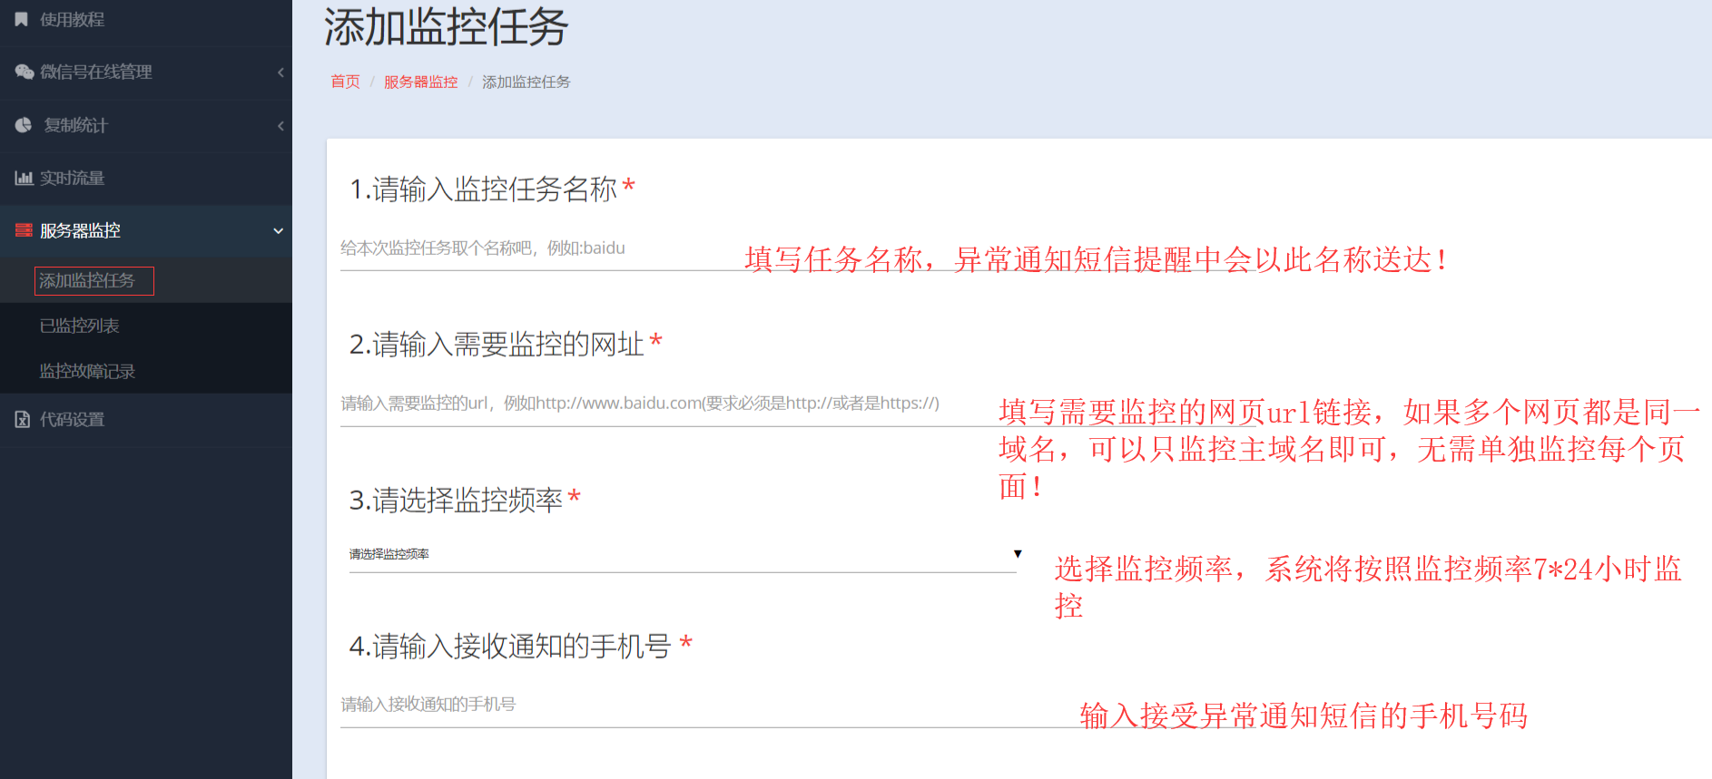Click the bookmark icon beside 使用教程
The height and width of the screenshot is (779, 1712).
click(x=22, y=19)
